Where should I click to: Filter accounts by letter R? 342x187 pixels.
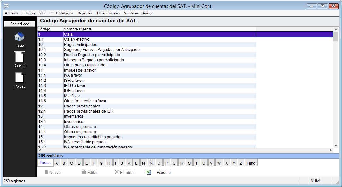point(182,163)
